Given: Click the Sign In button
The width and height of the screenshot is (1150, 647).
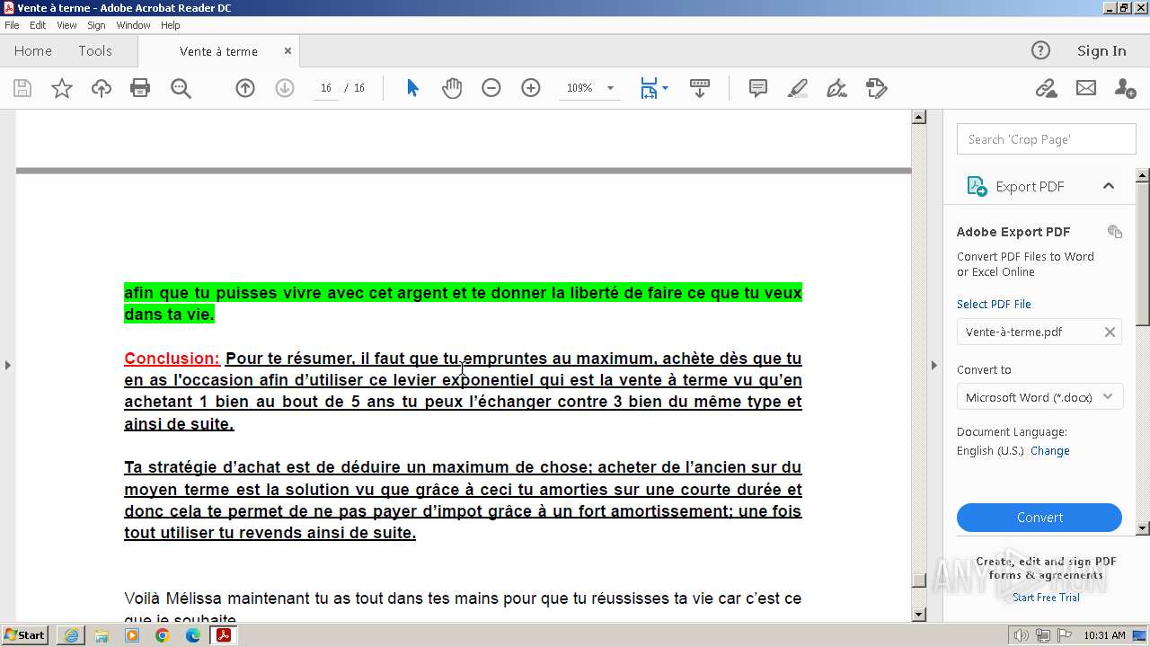Looking at the screenshot, I should coord(1101,51).
